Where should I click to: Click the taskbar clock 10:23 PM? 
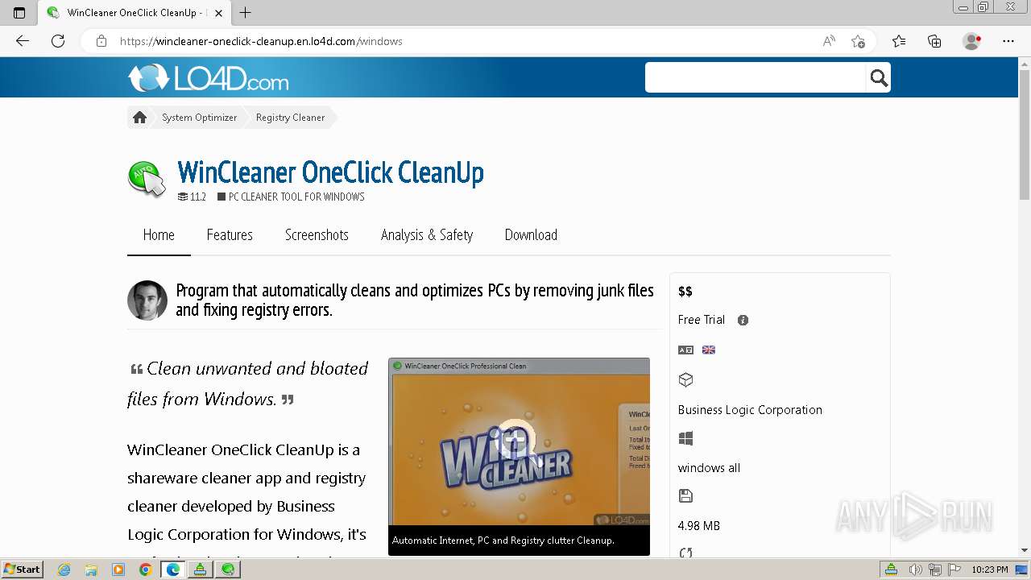point(989,570)
